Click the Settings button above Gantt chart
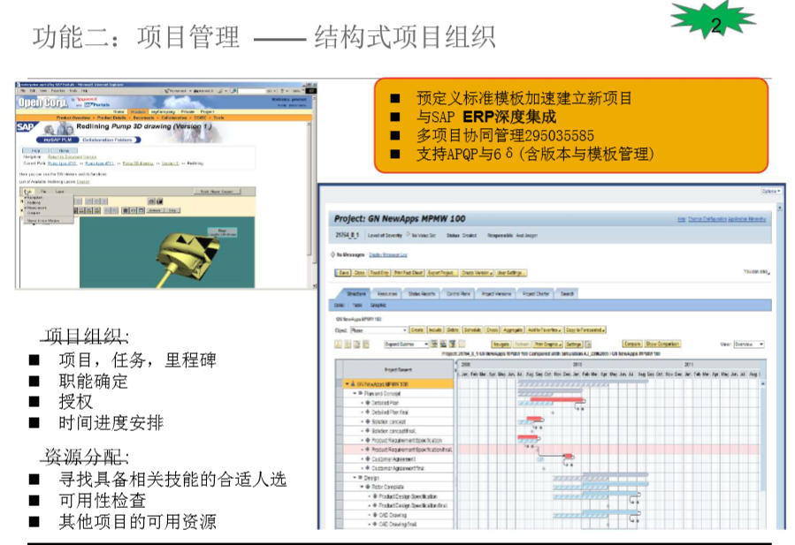 (573, 344)
